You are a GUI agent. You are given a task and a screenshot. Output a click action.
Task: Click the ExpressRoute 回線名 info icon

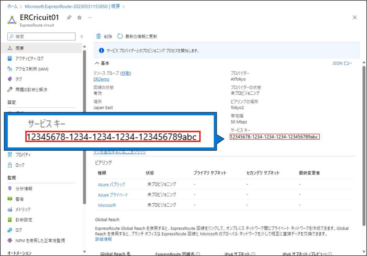198,254
